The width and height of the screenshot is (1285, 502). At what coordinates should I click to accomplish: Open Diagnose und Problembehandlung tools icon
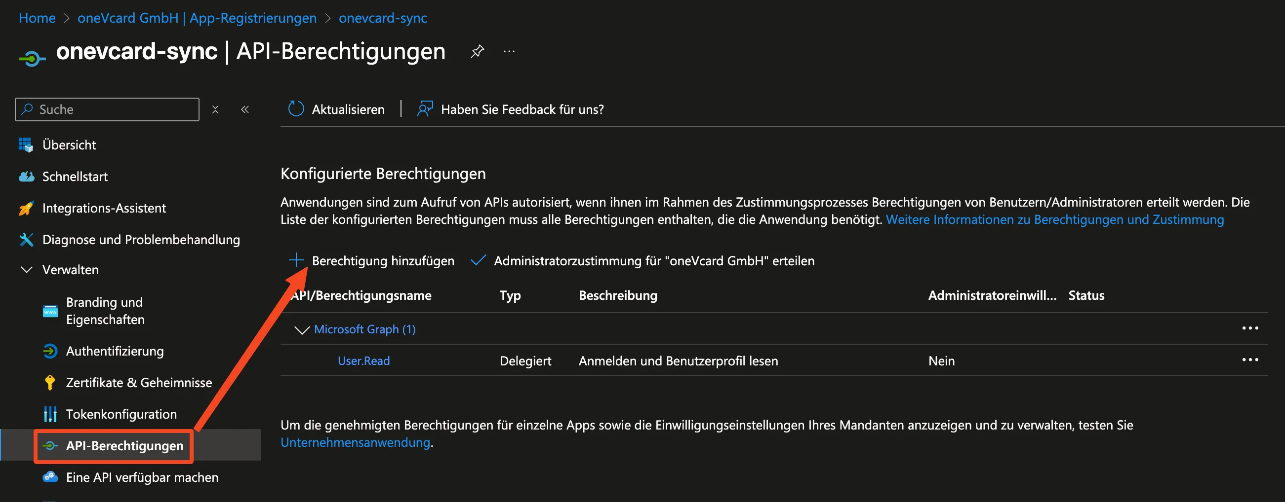pos(28,239)
